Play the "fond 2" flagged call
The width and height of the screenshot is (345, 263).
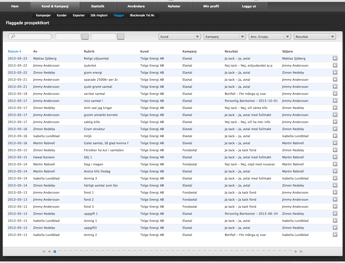pos(335,199)
